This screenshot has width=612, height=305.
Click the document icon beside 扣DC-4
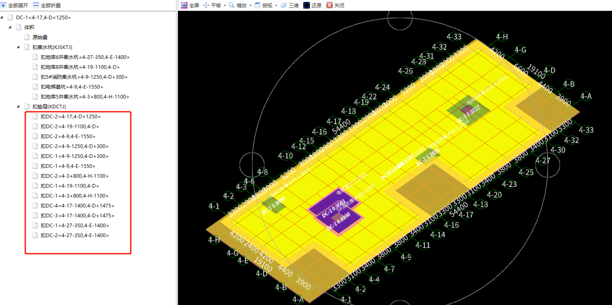[x=35, y=205]
